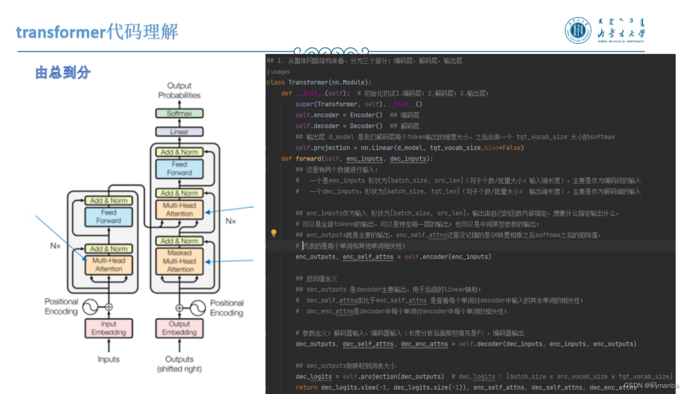This screenshot has width=687, height=394.
Task: Click the "## dec_outputs做映射到词表大小" comment
Action: click(x=346, y=366)
